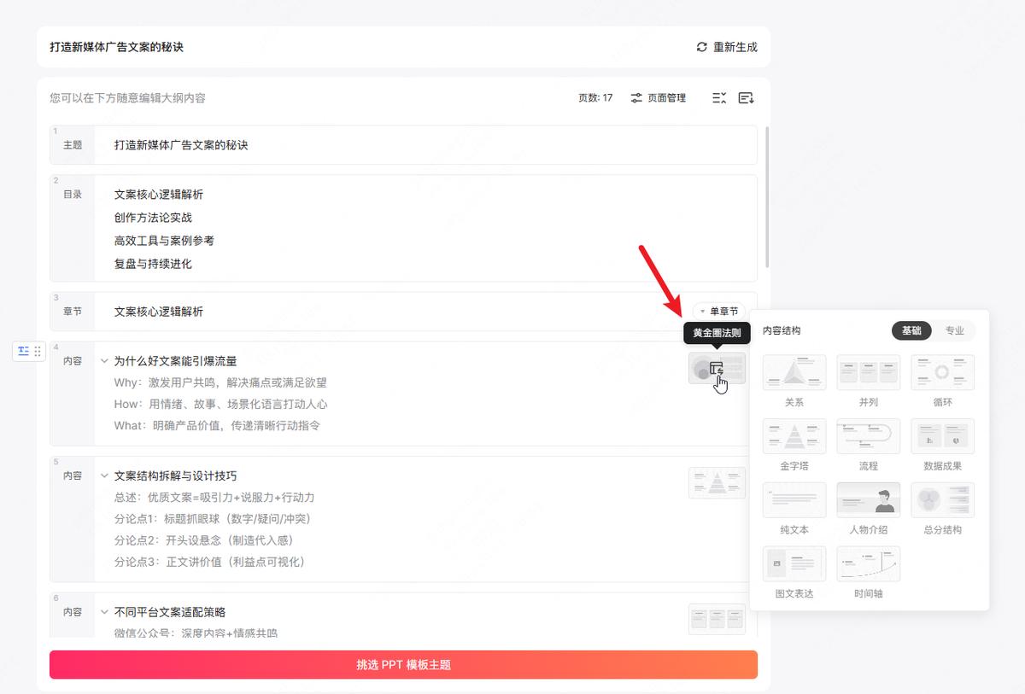Click 创作方法论实战 in the 目录
The height and width of the screenshot is (694, 1025).
[153, 218]
